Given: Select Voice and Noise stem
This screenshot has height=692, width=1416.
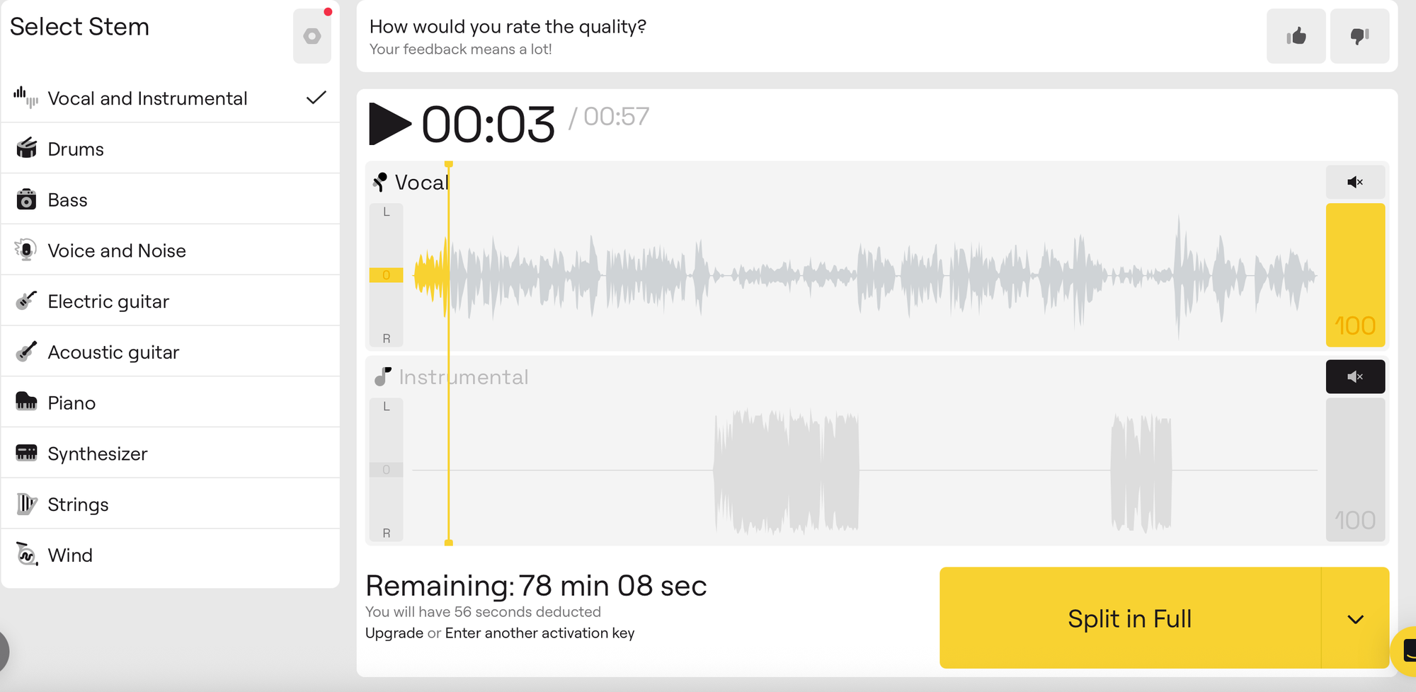Looking at the screenshot, I should point(171,250).
